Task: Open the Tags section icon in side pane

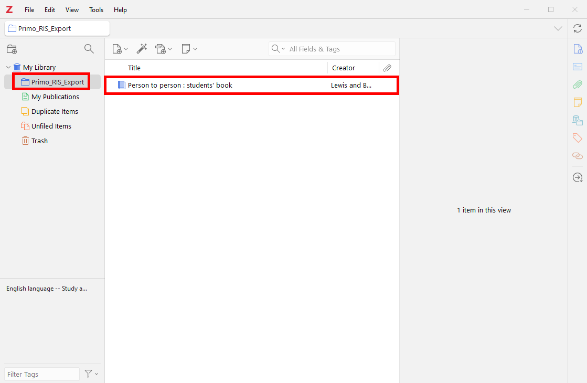Action: (577, 138)
